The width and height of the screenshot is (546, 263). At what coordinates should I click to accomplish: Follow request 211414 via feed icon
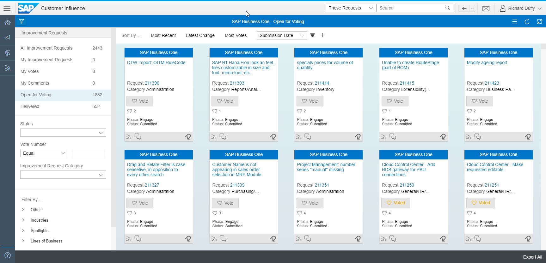coord(299,137)
